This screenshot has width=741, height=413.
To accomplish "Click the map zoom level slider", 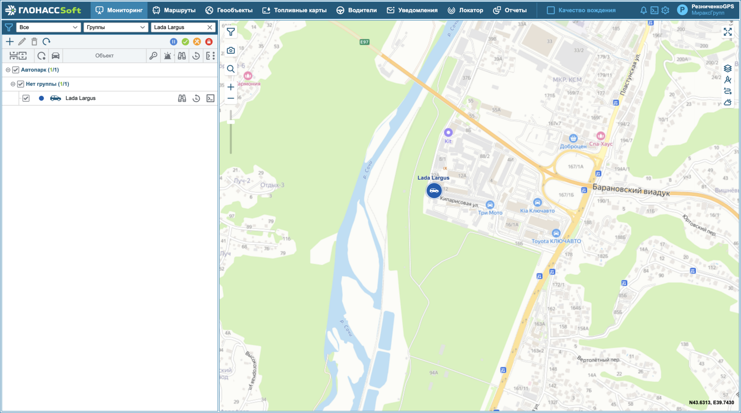I will pyautogui.click(x=231, y=132).
